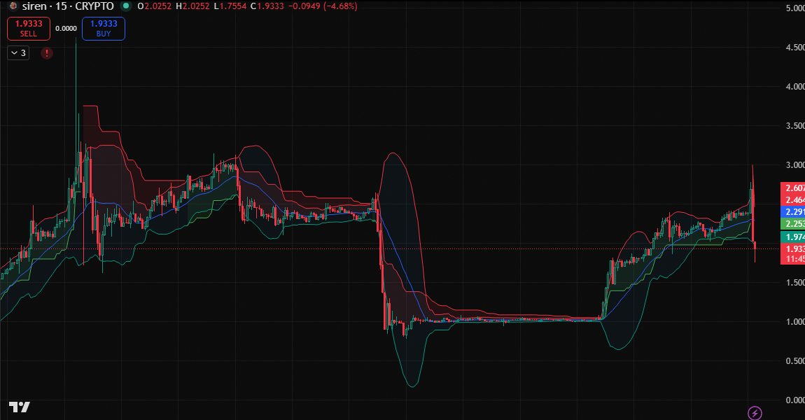Image resolution: width=805 pixels, height=420 pixels.
Task: Click the red 2.464 price tag
Action: [x=792, y=199]
